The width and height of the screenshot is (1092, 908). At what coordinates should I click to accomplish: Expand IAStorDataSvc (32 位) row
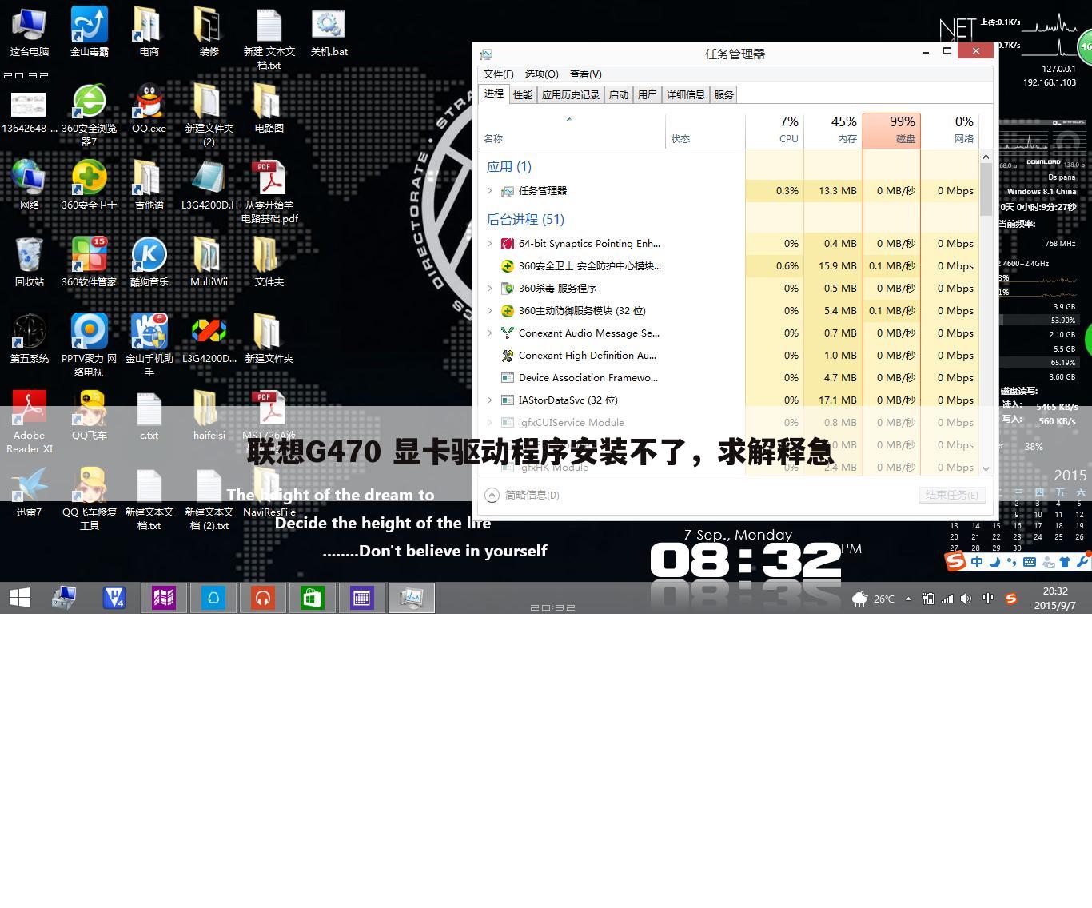tap(489, 400)
